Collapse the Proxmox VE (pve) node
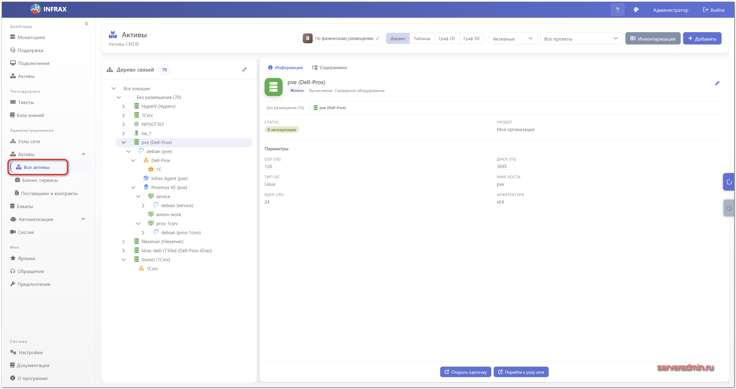This screenshot has height=389, width=736. click(x=133, y=188)
